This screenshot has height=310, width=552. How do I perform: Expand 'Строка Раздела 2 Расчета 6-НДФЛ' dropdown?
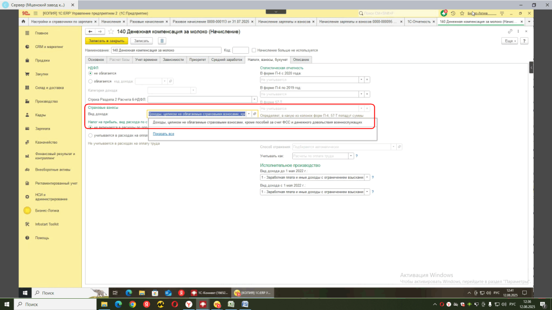[x=254, y=100]
